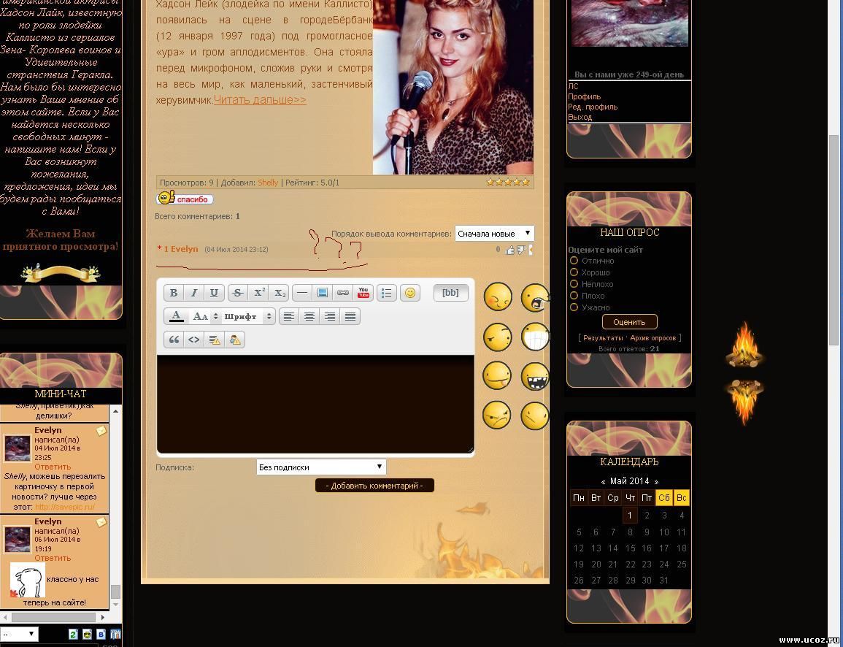Choose the 'Неплохо' poll option
The height and width of the screenshot is (647, 843).
(574, 284)
